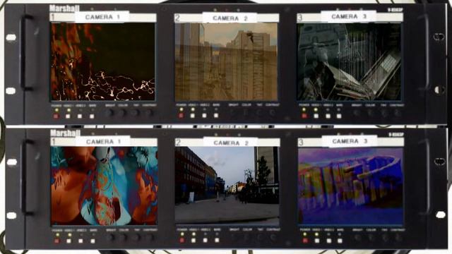The image size is (452, 254).
Task: Adjust TINT knob on bottom rack Camera 1
Action: coord(136,238)
